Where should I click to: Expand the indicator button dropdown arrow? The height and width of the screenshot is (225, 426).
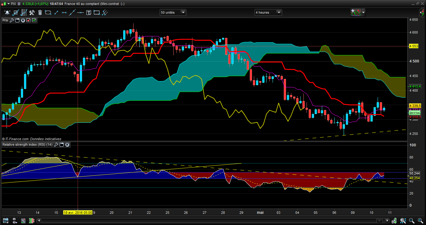(363, 13)
